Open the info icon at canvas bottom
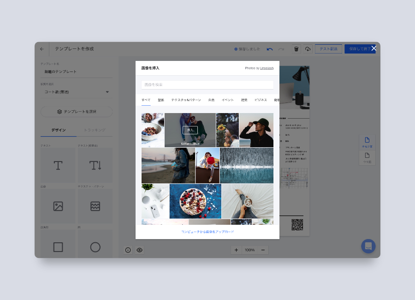Screen dimensions: 415x300 128,250
